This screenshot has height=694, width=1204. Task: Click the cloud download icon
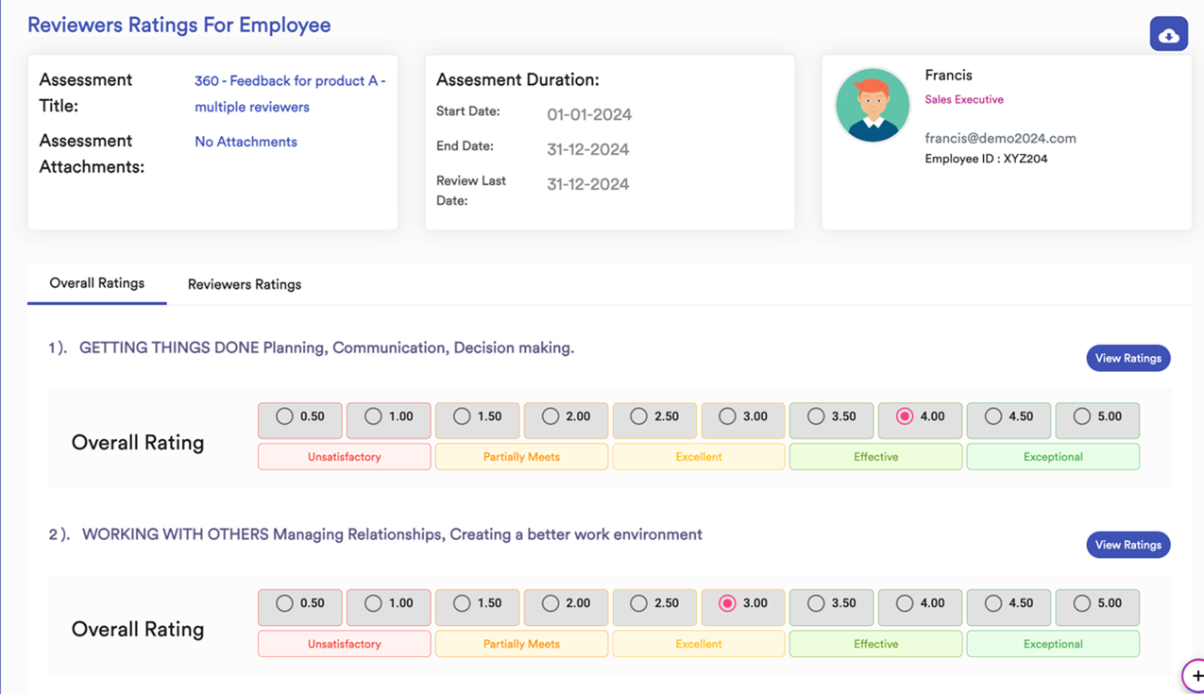click(1168, 35)
